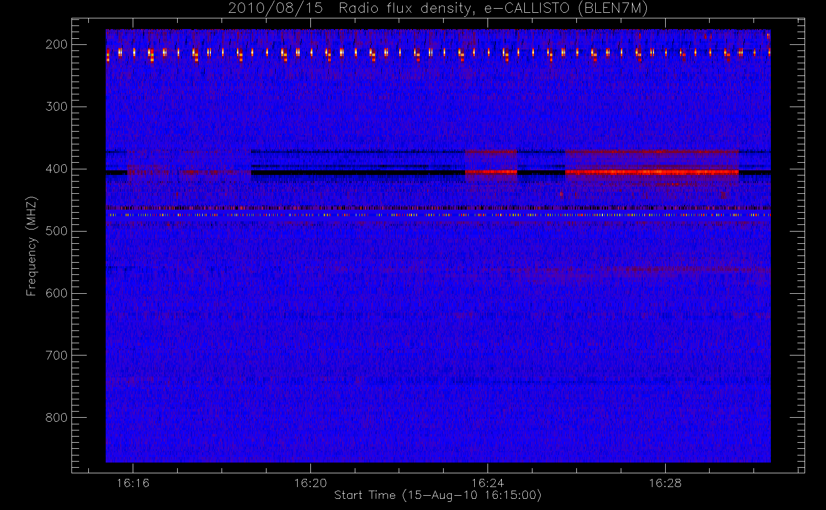Click the 700 frequency tick label
Viewport: 826px width, 510px height.
[x=57, y=355]
